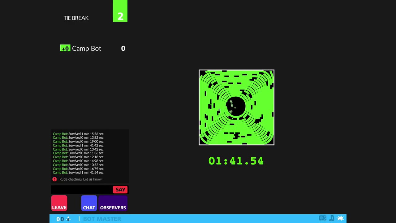
Task: Toggle the music note icon
Action: (x=332, y=219)
